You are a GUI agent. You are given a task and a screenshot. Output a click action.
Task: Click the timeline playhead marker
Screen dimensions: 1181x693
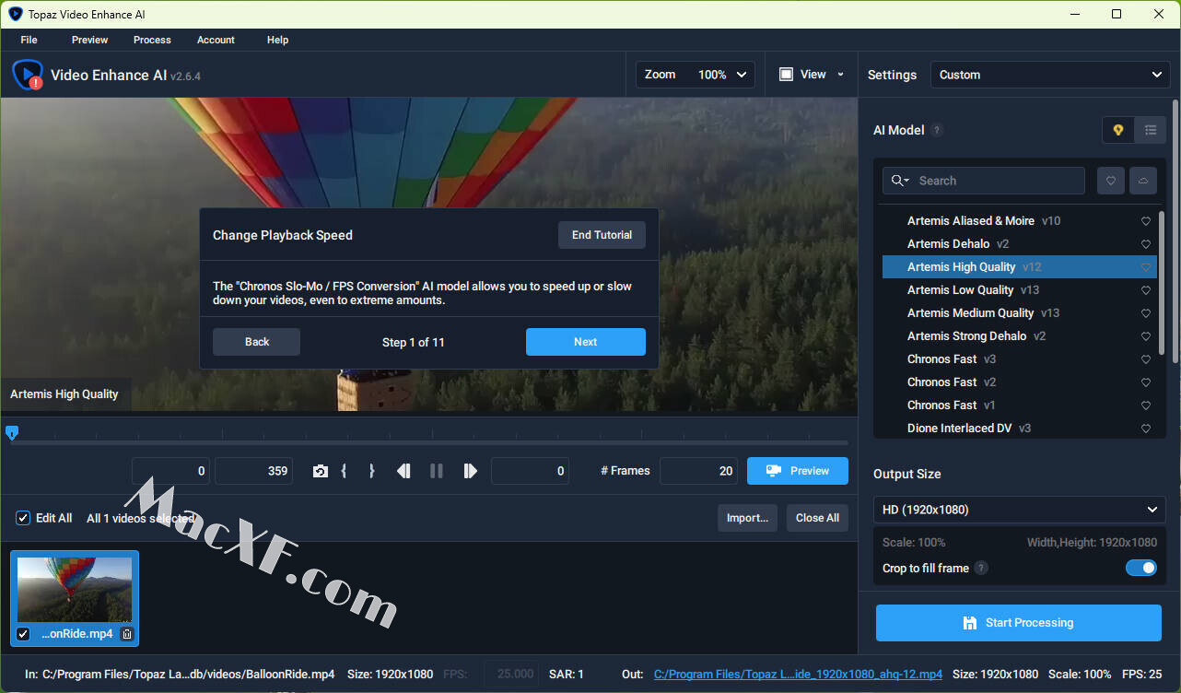11,432
